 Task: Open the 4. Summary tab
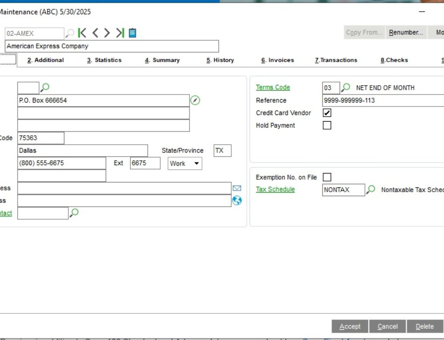coord(162,60)
